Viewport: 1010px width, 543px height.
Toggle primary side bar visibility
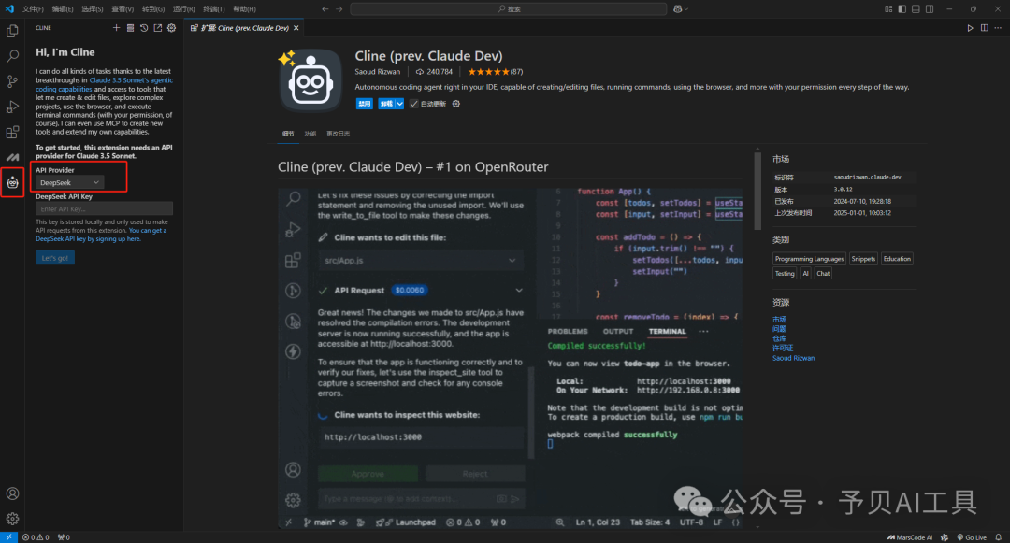tap(902, 9)
